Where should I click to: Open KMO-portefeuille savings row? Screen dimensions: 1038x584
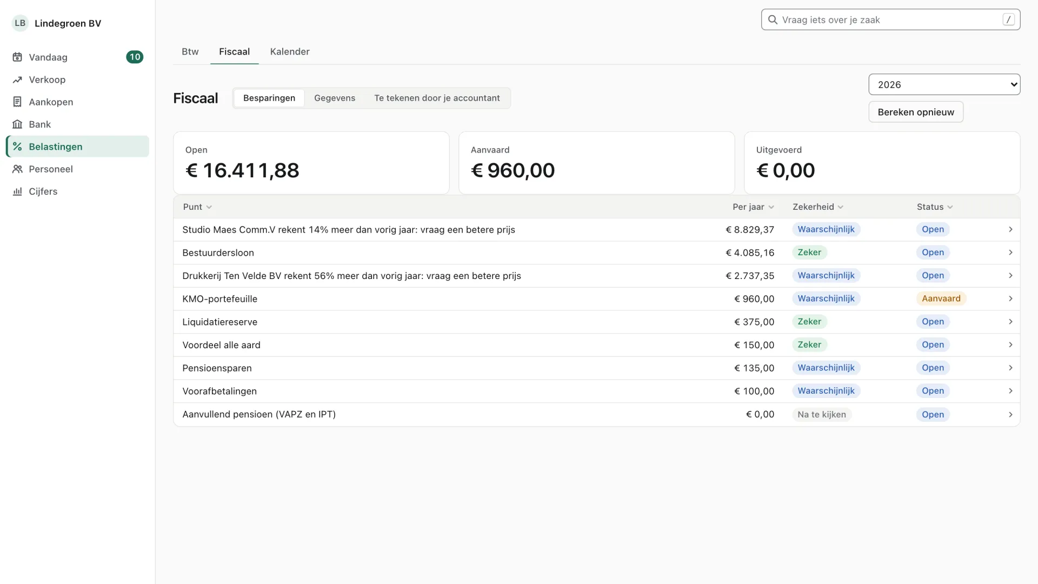[596, 299]
